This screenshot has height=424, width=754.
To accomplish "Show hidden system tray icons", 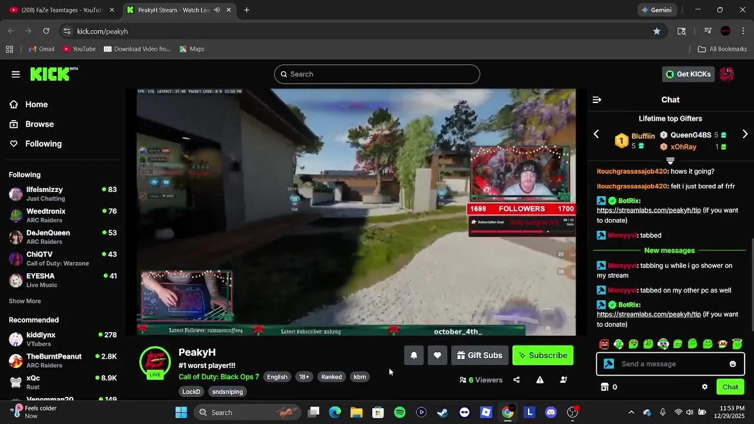I will pos(631,413).
